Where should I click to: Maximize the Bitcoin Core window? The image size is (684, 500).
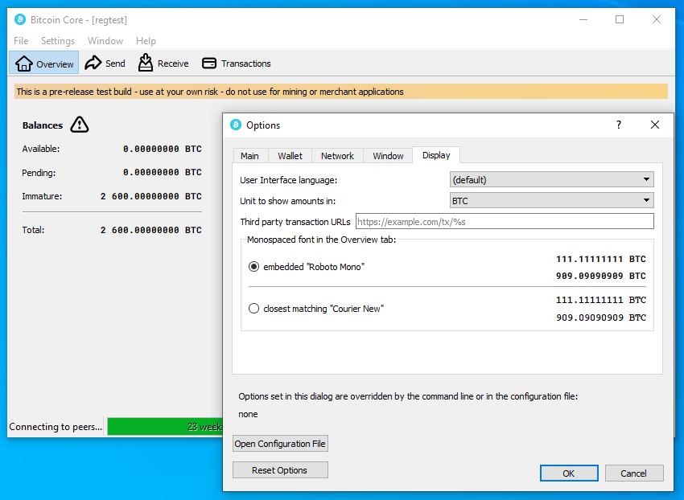[620, 19]
